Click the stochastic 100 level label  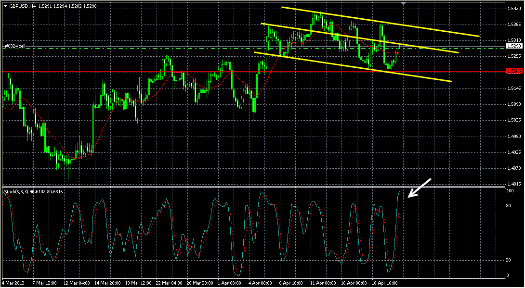pyautogui.click(x=510, y=191)
